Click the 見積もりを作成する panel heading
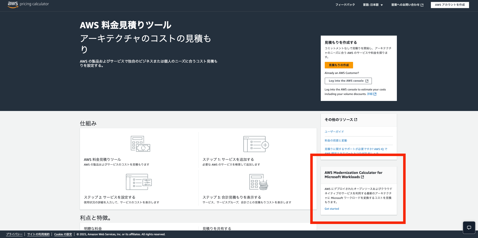Image resolution: width=478 pixels, height=238 pixels. click(x=341, y=42)
